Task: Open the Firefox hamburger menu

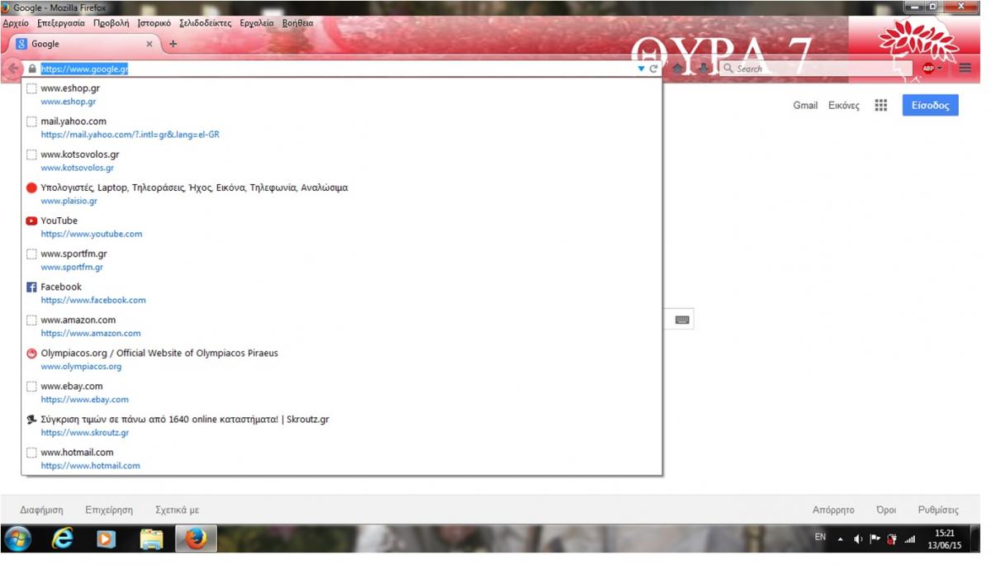Action: point(965,69)
